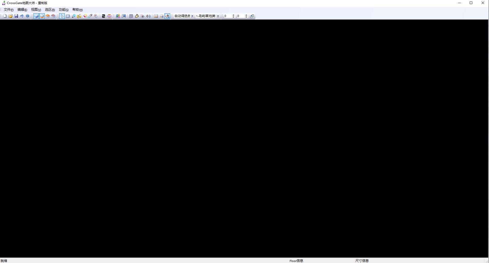Toggle the highlighted character picture icon

[167, 16]
